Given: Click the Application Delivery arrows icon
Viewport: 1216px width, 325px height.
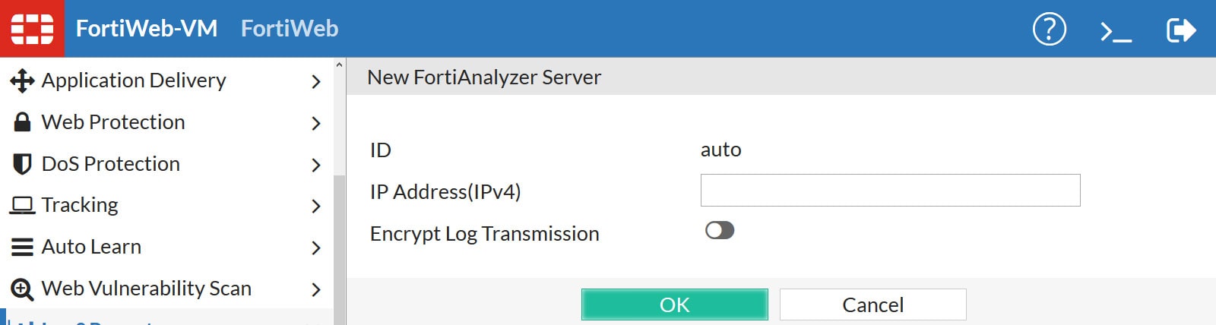Looking at the screenshot, I should click(x=22, y=80).
